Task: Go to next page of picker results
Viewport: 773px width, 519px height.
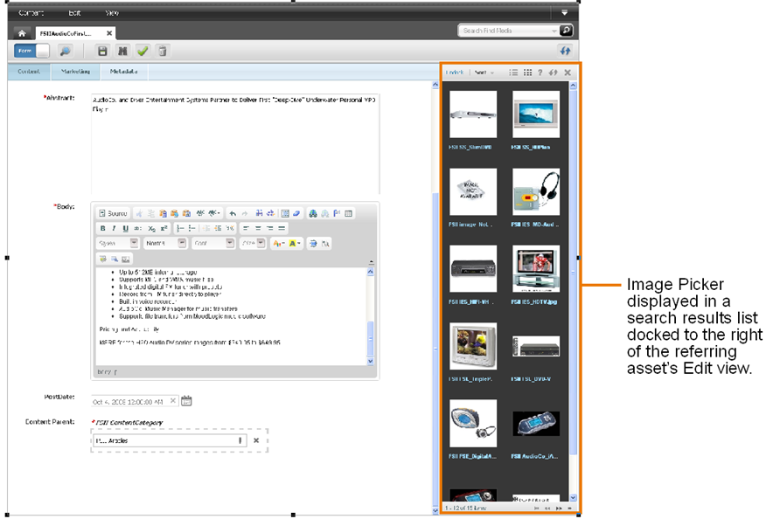Action: [559, 508]
